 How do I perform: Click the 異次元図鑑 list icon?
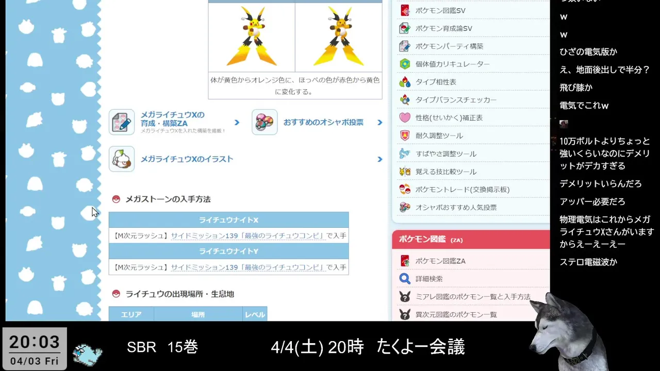(405, 314)
